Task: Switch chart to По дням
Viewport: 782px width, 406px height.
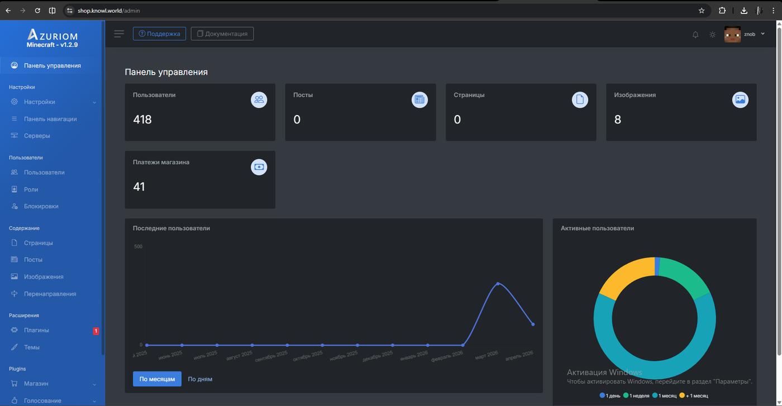Action: [200, 379]
